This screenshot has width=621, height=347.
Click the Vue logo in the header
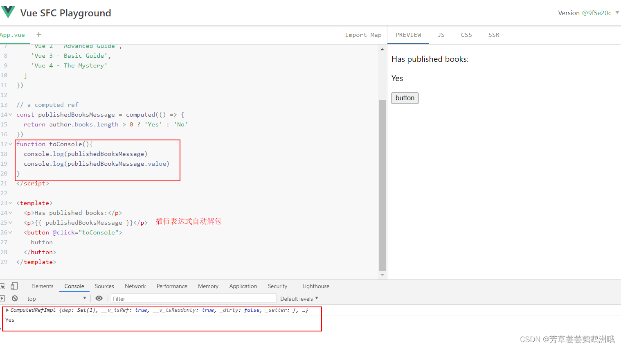click(x=8, y=11)
